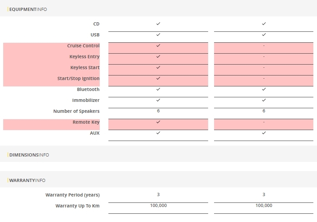The height and width of the screenshot is (222, 317).
Task: Click the AUX checkmark in second column
Action: (x=264, y=133)
